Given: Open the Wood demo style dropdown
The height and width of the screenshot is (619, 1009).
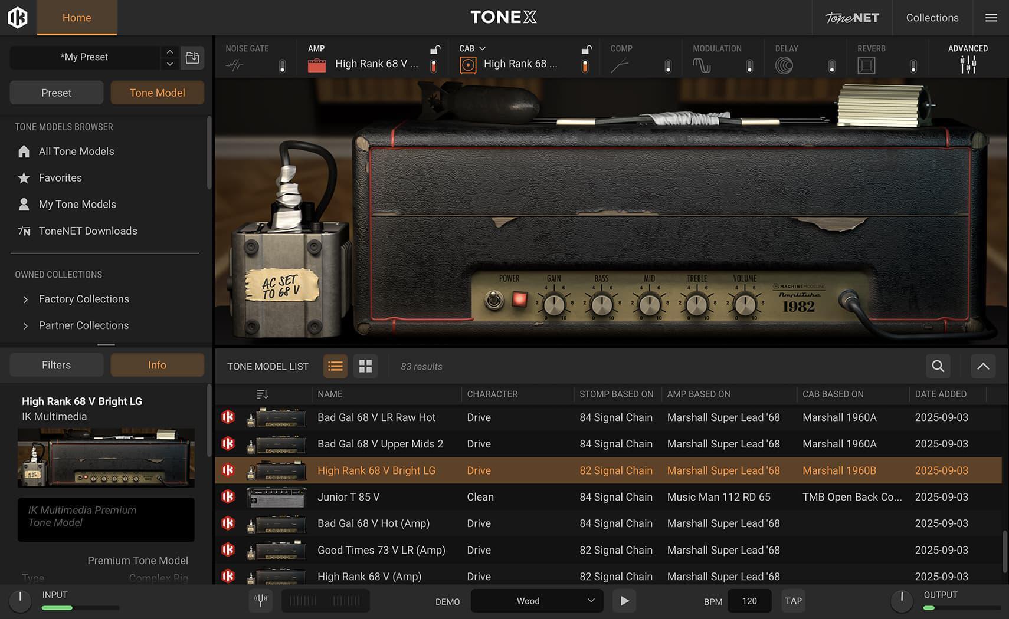Looking at the screenshot, I should pos(536,601).
